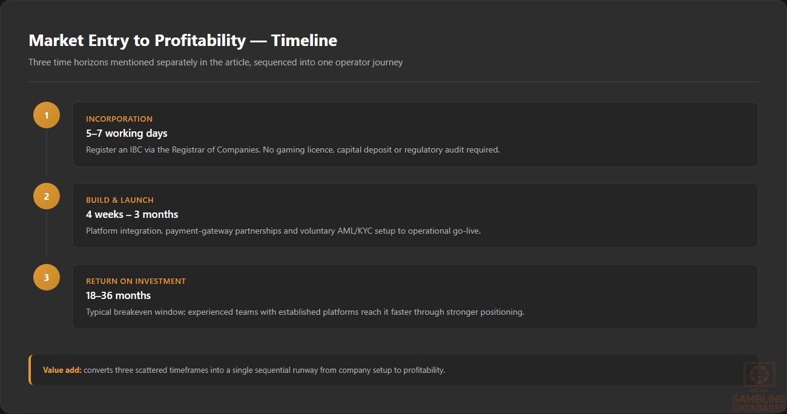Click the INCORPORATION label
This screenshot has width=787, height=414.
[119, 119]
